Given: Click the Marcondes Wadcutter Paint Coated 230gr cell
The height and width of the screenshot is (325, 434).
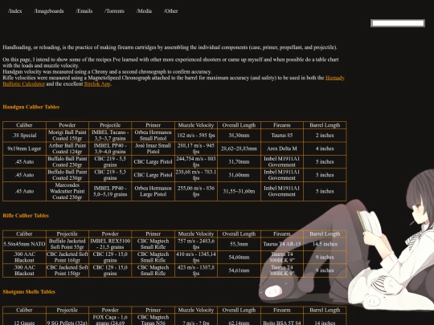Looking at the screenshot, I should [x=68, y=191].
